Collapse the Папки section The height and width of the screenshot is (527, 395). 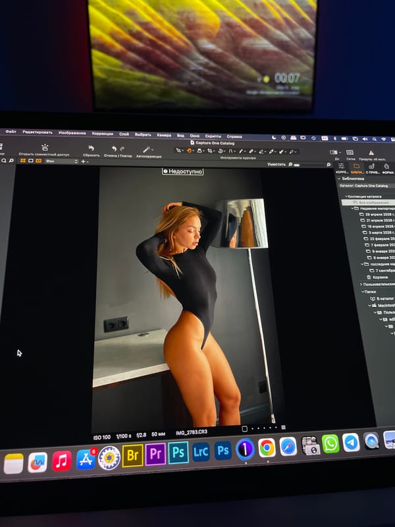click(x=363, y=292)
